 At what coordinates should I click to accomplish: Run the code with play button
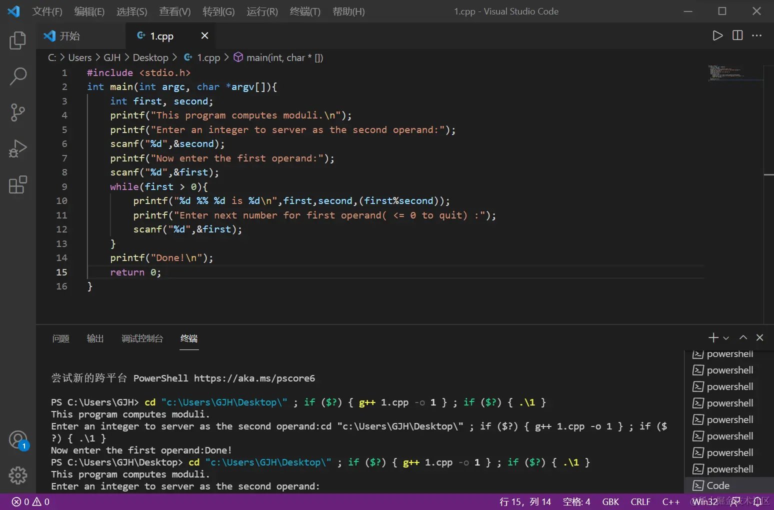click(717, 35)
